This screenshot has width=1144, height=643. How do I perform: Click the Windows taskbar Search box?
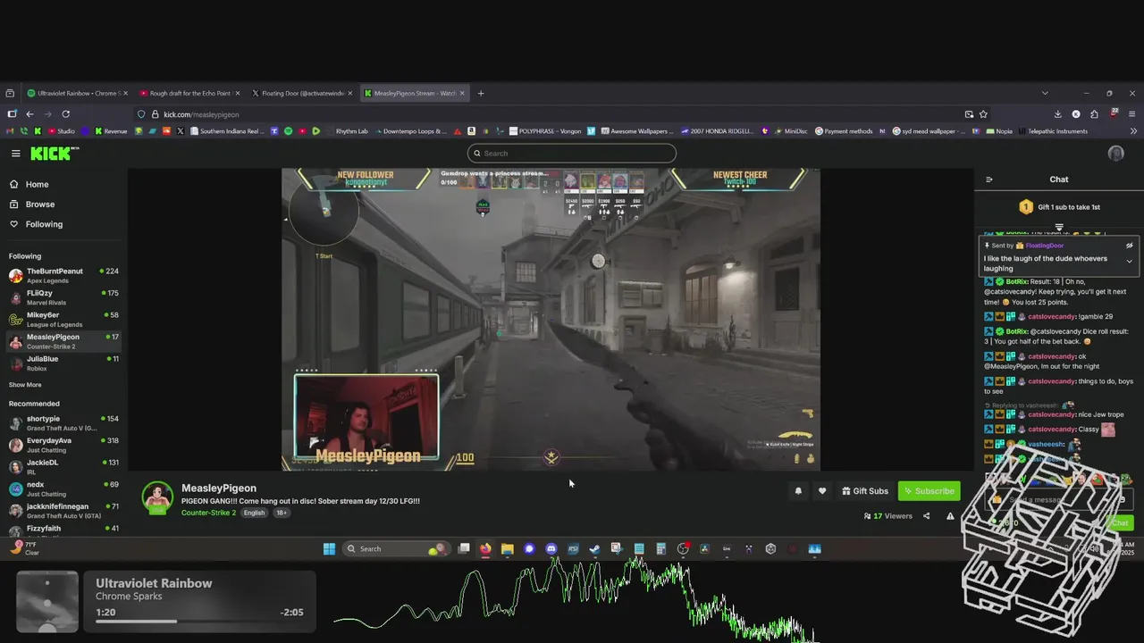(x=396, y=548)
